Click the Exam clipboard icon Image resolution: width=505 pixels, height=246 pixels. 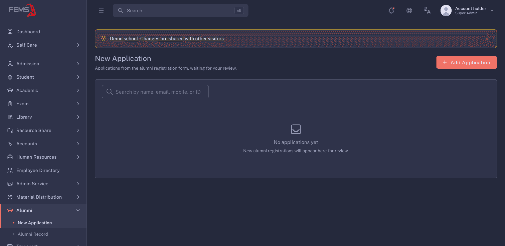pyautogui.click(x=10, y=104)
